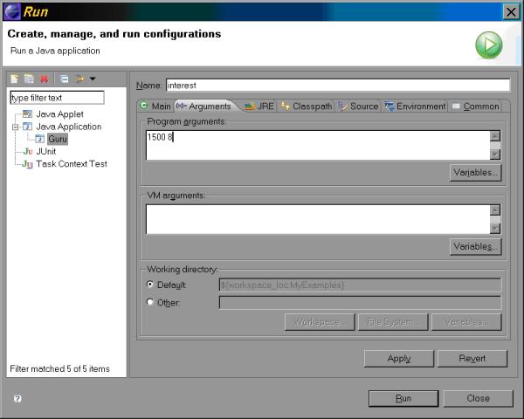Screen dimensions: 524x419
Task: Click the help question mark icon
Action: 17,398
